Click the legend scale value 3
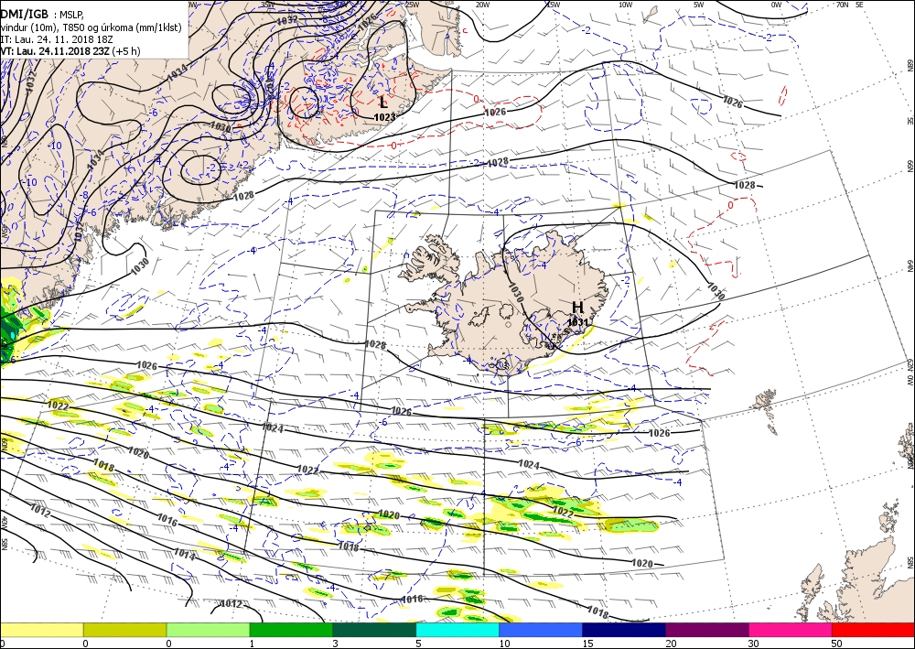915x649 pixels. coord(336,644)
